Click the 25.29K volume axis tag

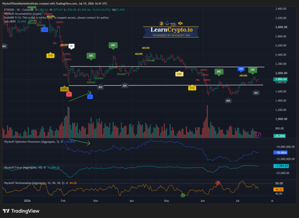point(279,136)
